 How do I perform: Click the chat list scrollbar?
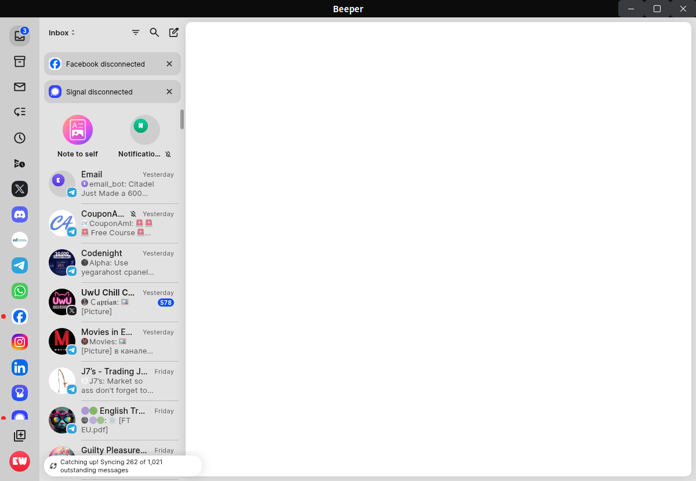click(x=182, y=119)
